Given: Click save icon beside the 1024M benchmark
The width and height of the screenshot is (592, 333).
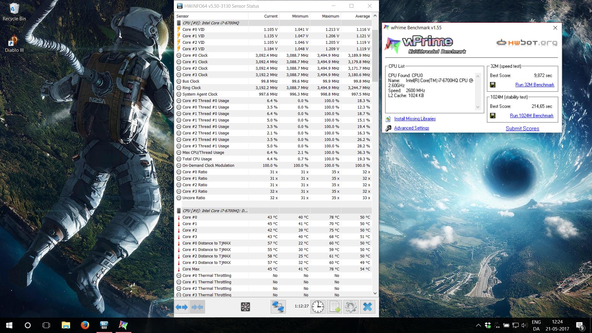Looking at the screenshot, I should (493, 116).
